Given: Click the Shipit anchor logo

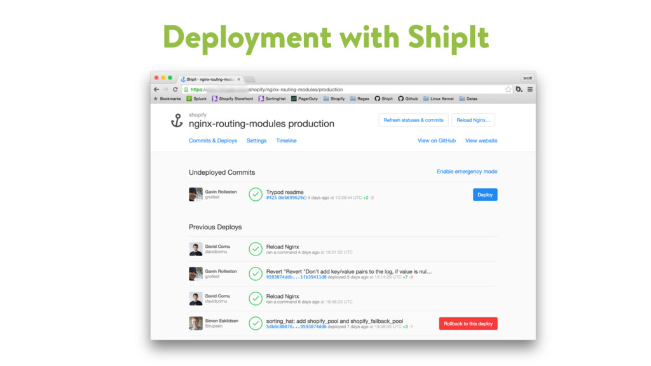Looking at the screenshot, I should (x=177, y=120).
